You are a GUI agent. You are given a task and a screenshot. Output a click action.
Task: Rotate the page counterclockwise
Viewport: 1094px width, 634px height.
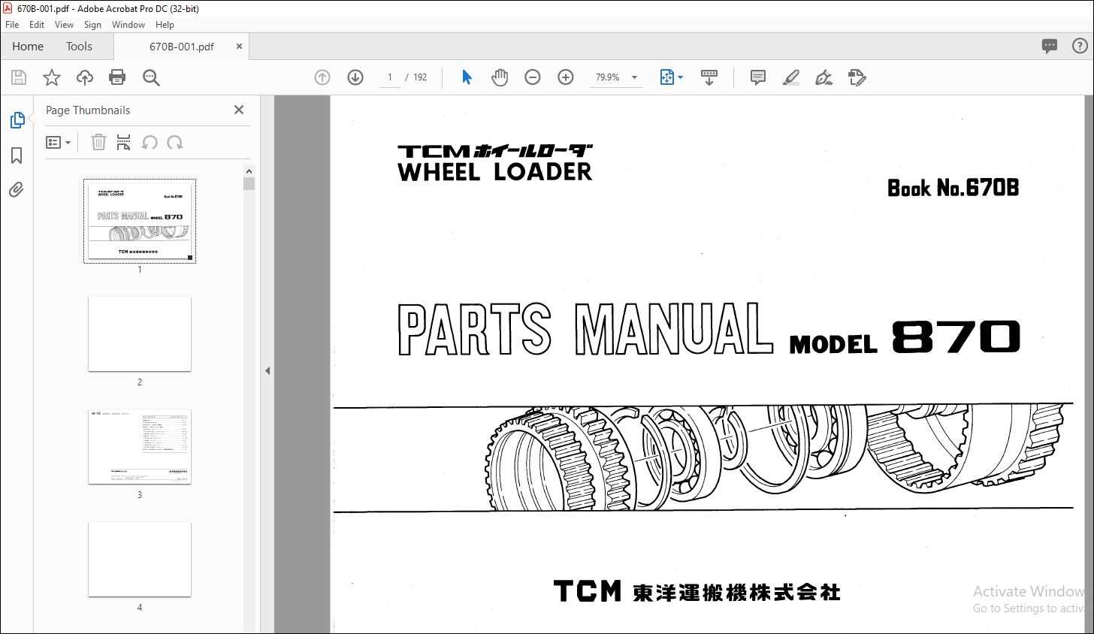150,142
